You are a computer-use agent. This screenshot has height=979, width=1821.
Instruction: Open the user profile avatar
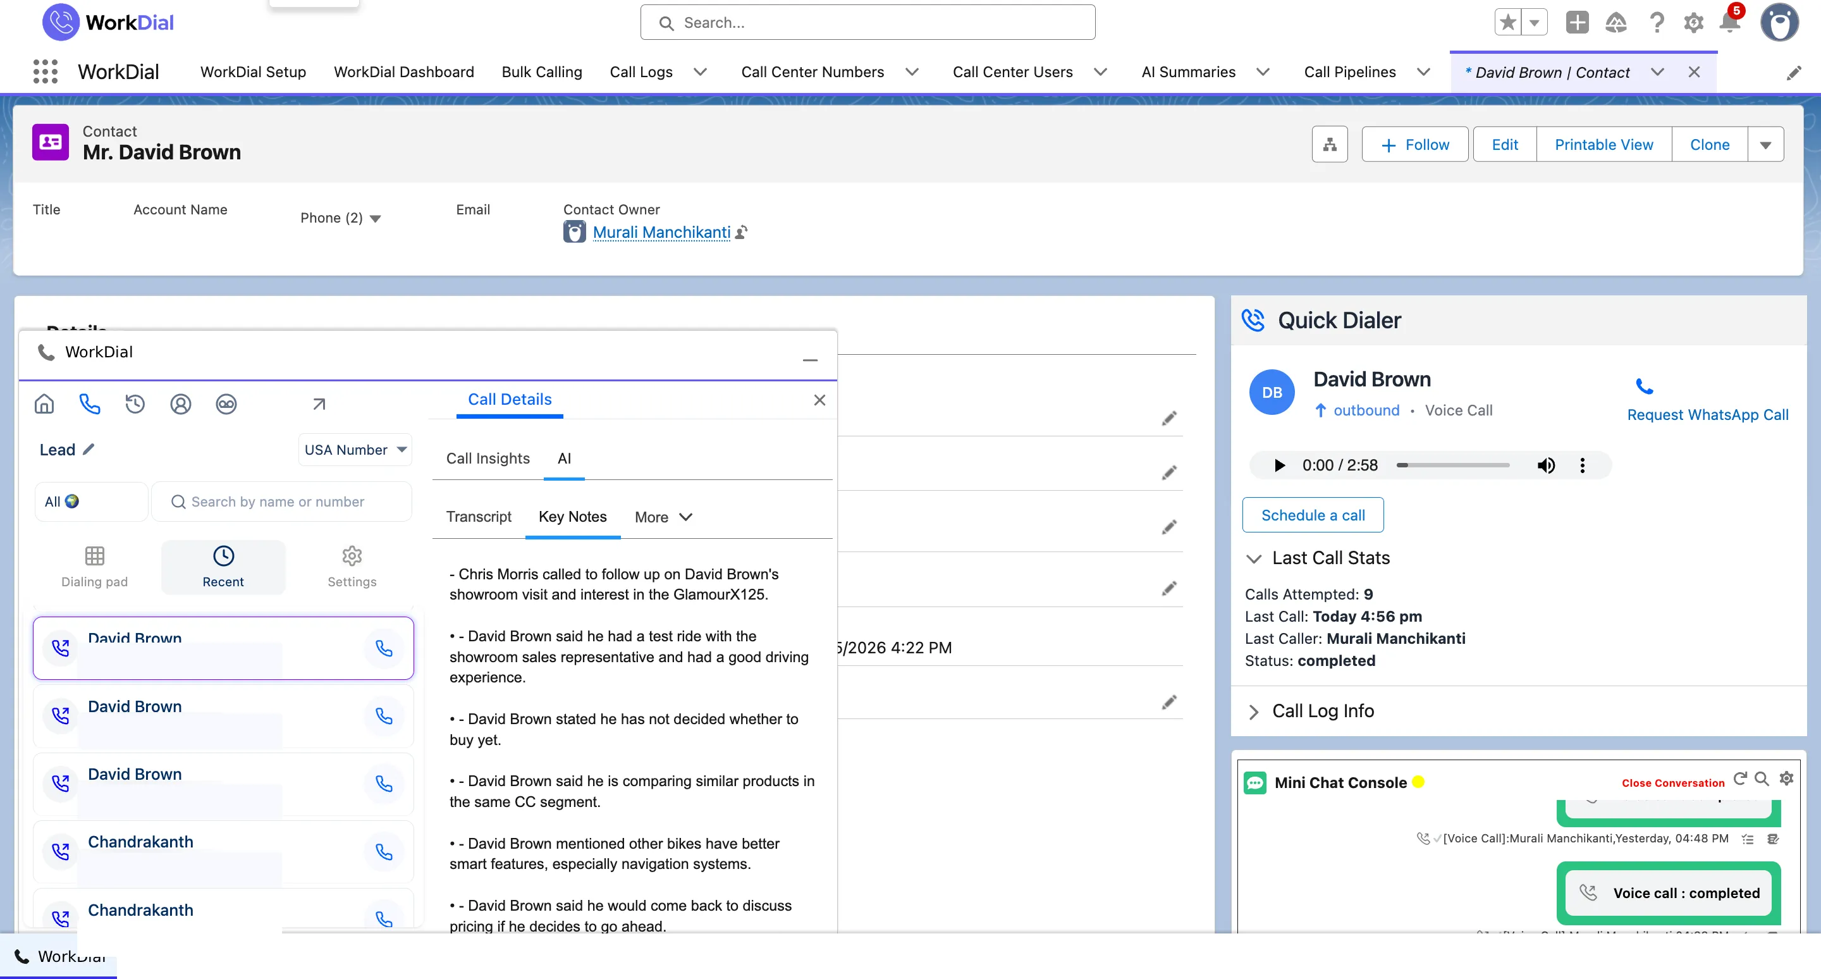1779,23
